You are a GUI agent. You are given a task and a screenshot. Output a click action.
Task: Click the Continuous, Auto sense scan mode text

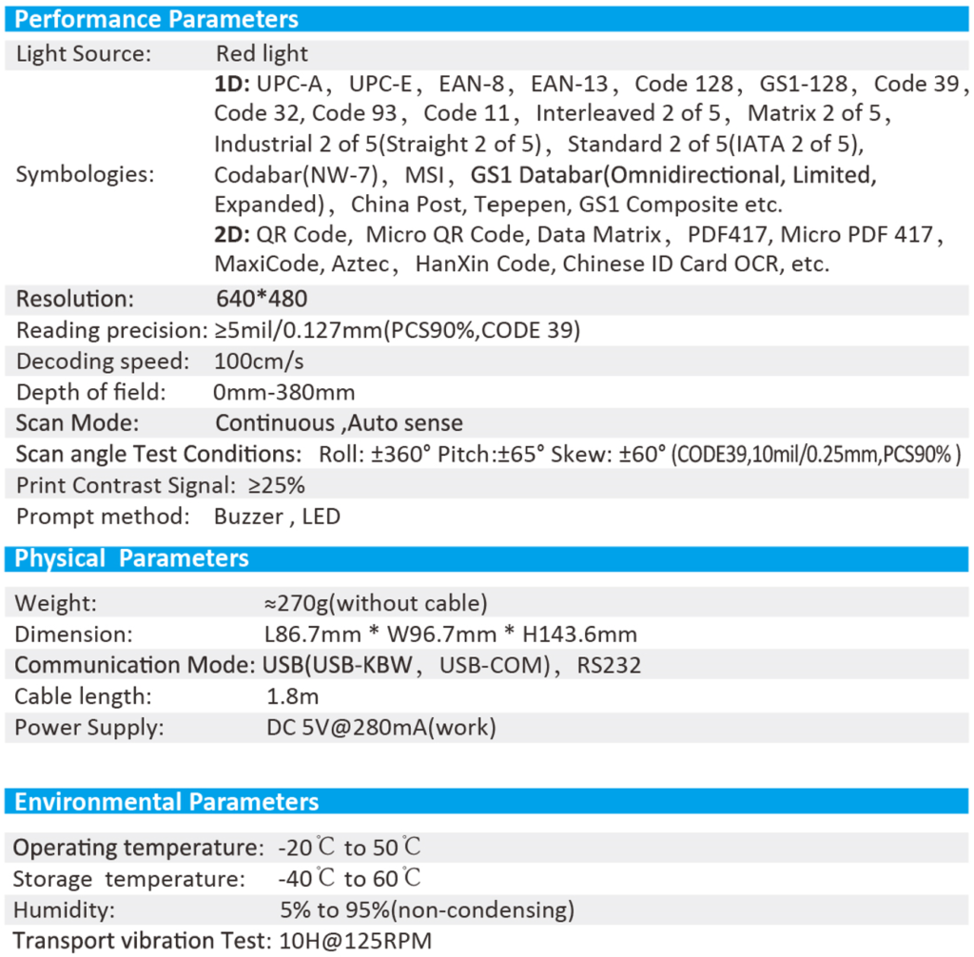[x=339, y=423]
